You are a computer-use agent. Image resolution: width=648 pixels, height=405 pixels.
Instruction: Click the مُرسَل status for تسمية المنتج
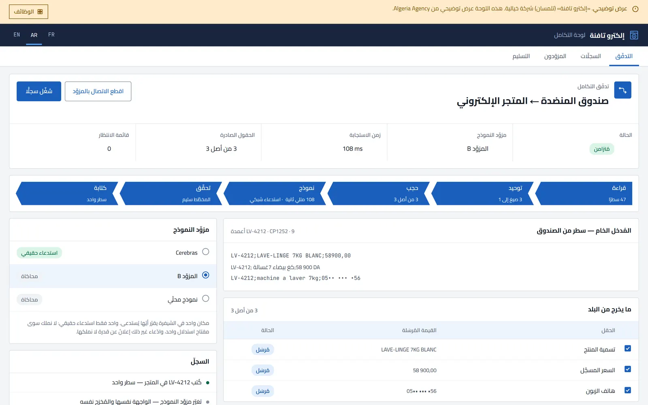tap(262, 350)
